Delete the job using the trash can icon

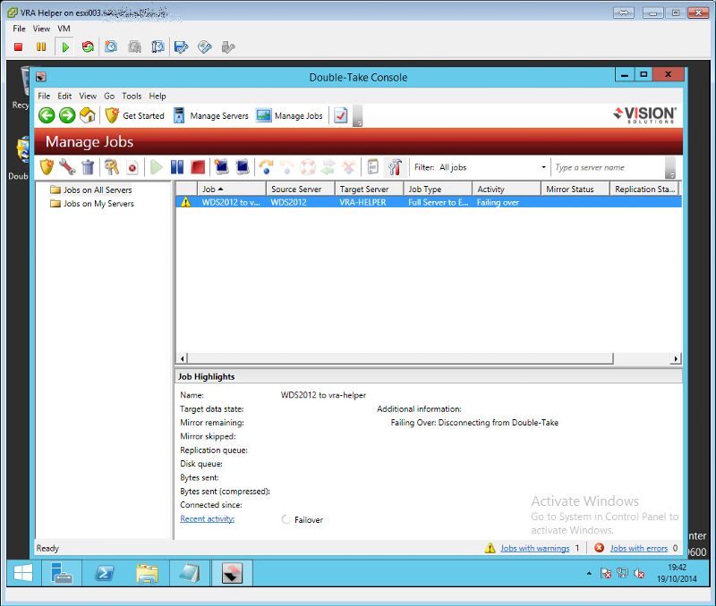coord(88,167)
